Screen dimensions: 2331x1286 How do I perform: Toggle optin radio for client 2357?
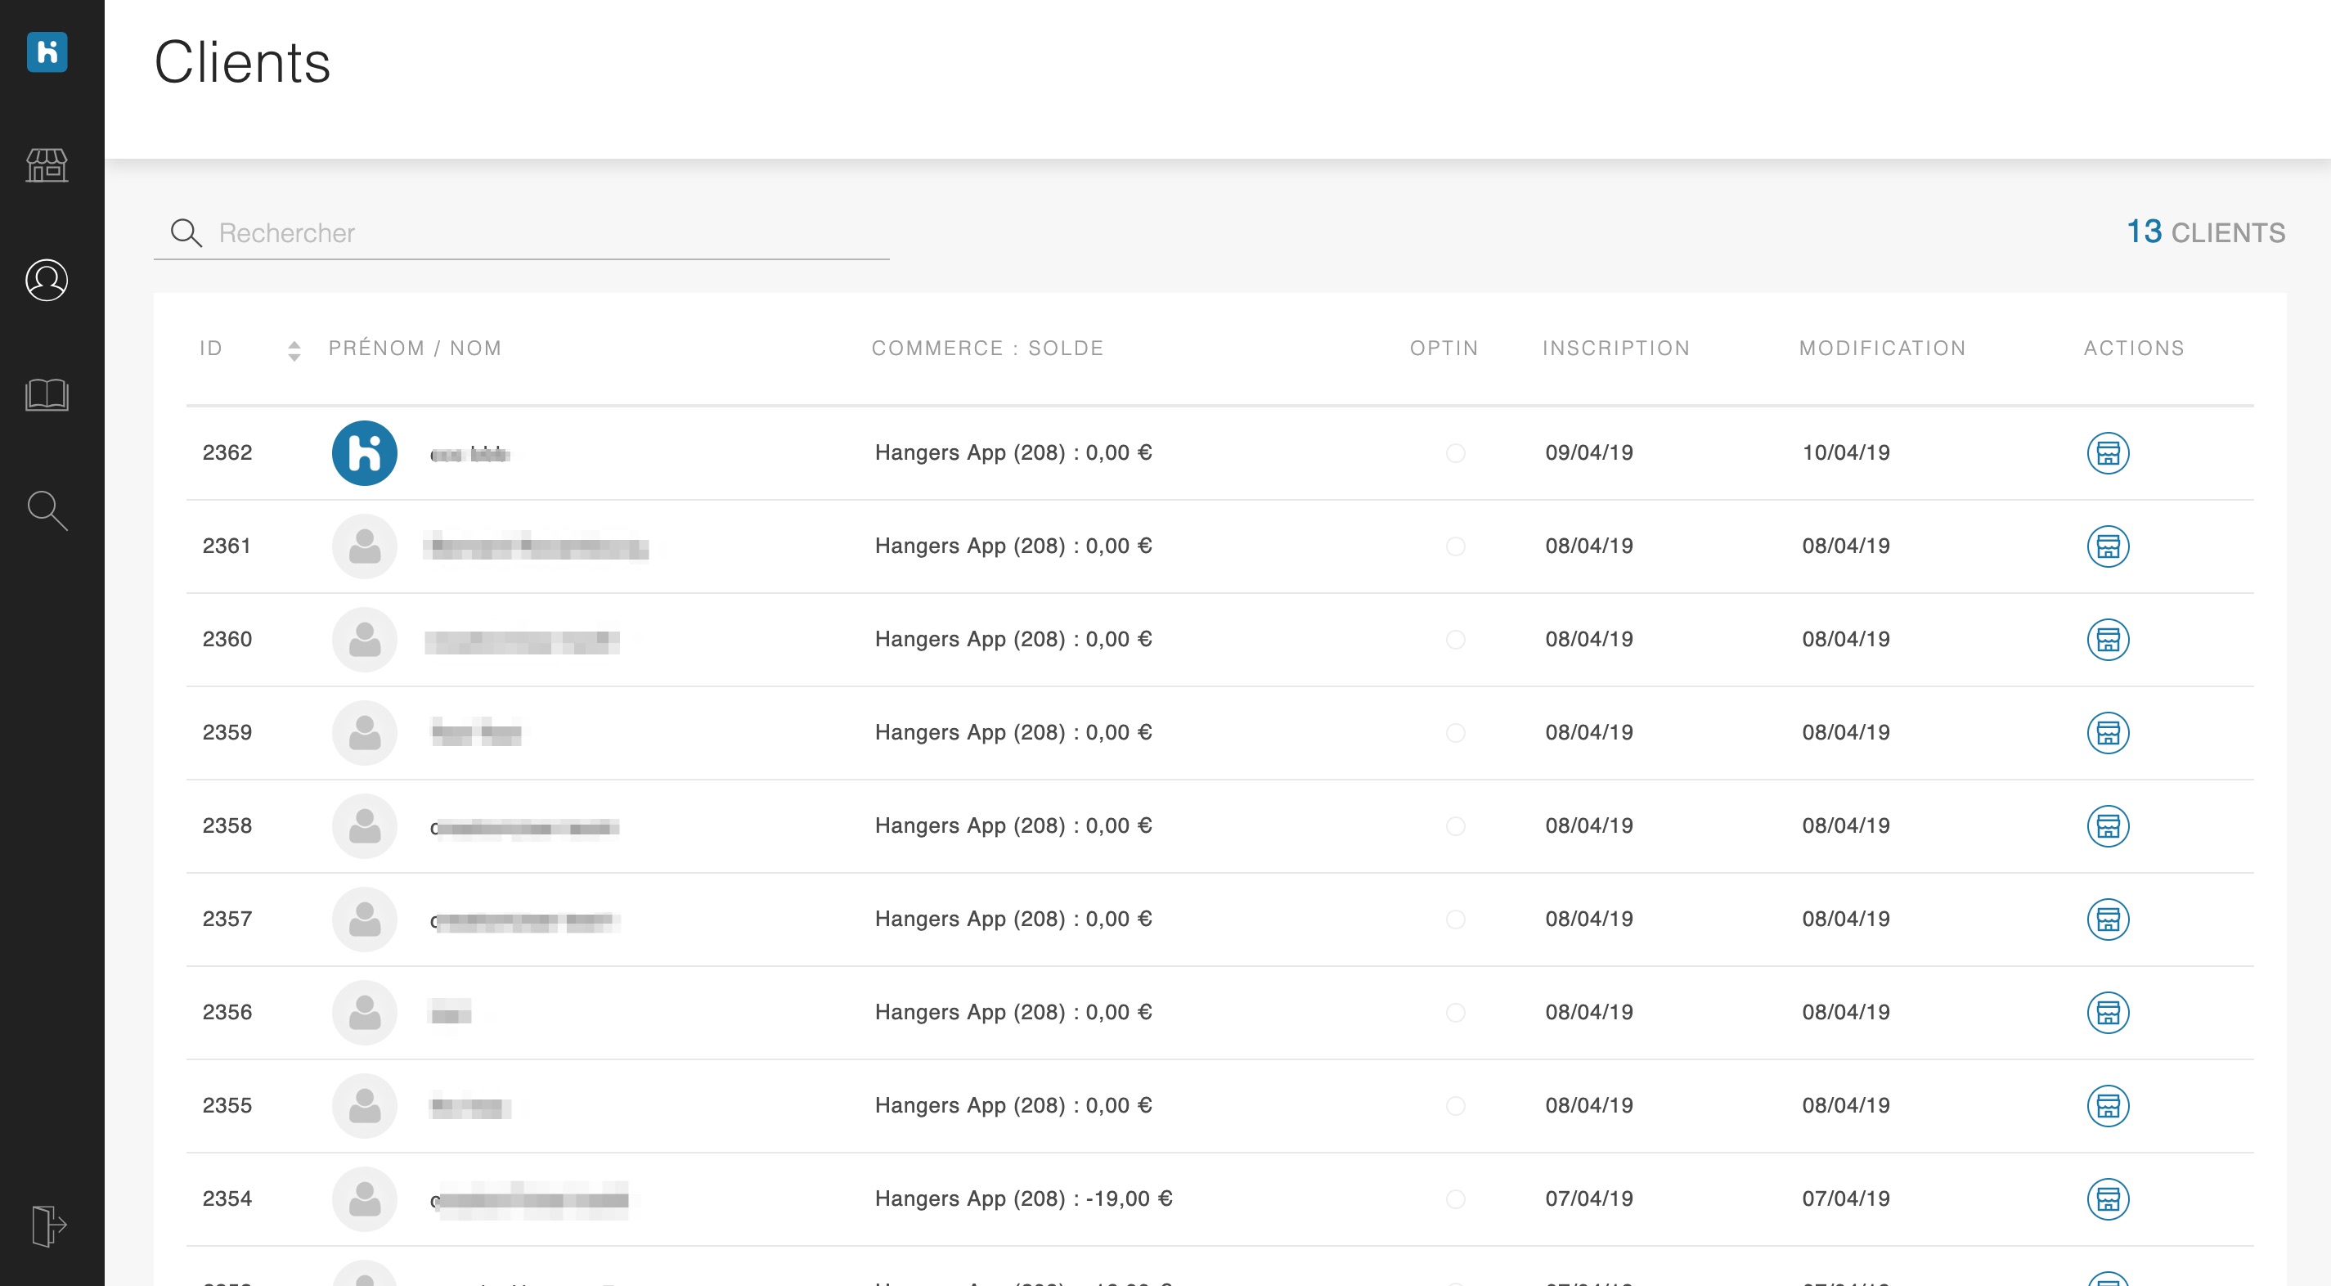[x=1455, y=919]
